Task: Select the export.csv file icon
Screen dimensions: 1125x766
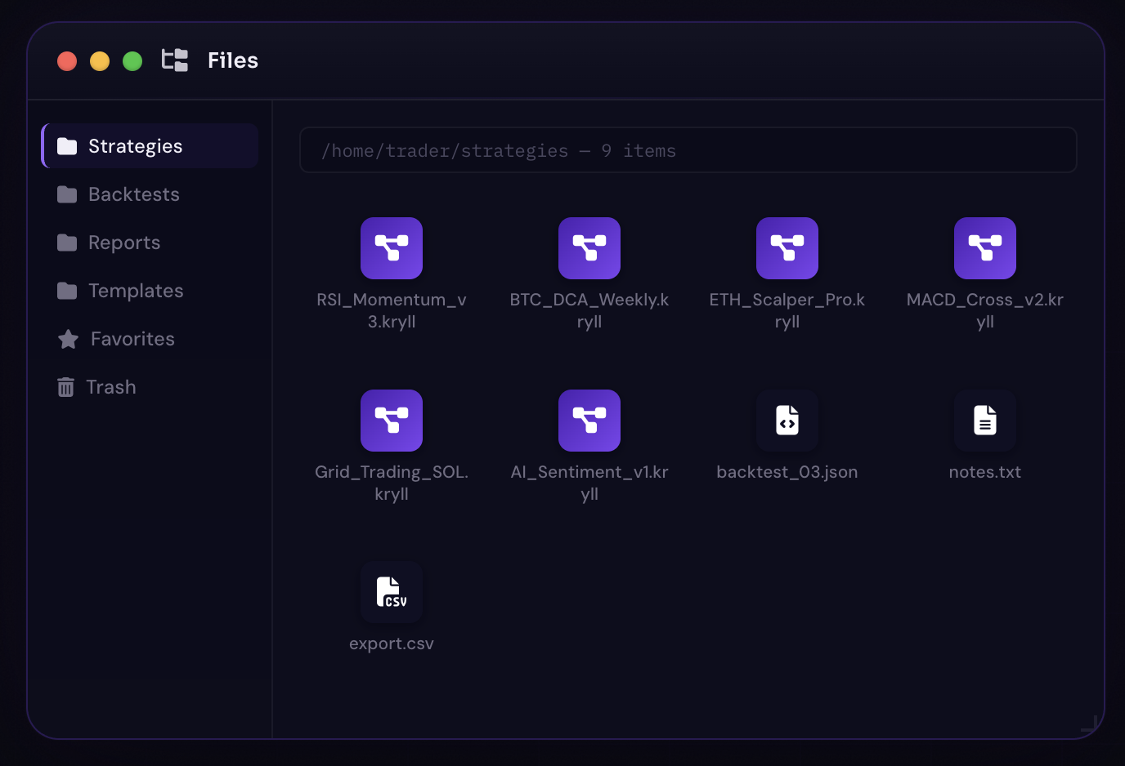Action: click(392, 592)
